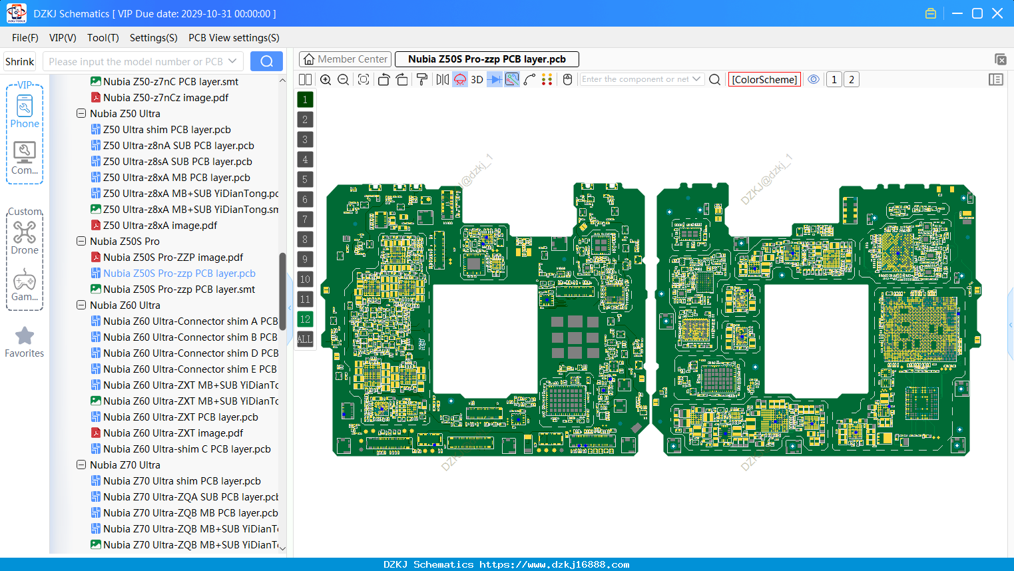Open the windows icon beside the tab bar
This screenshot has width=1014, height=571.
click(1000, 59)
